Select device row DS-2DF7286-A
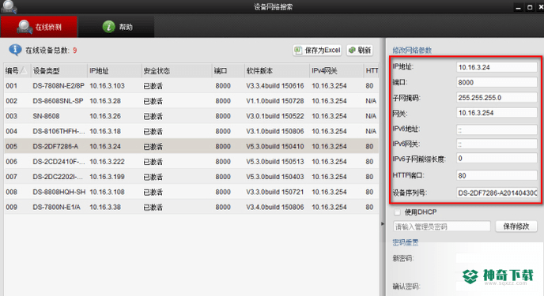 pyautogui.click(x=191, y=146)
